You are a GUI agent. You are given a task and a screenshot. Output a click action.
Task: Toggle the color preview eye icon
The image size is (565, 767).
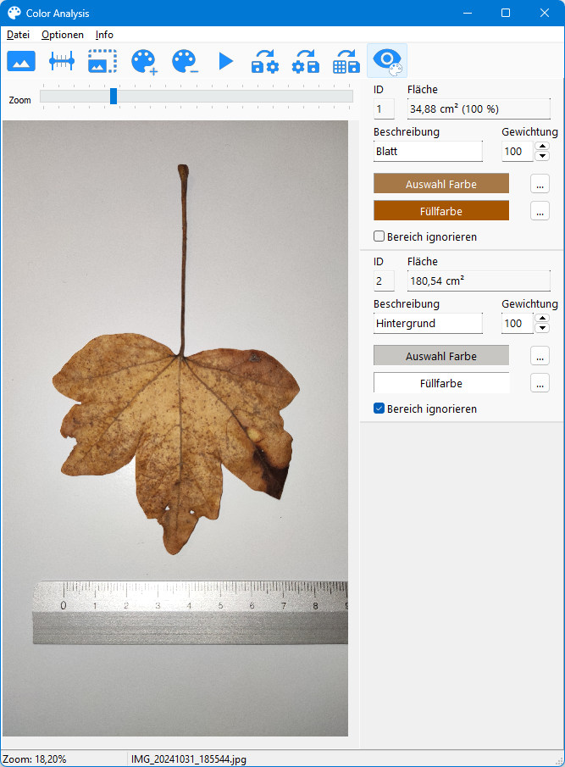click(387, 61)
